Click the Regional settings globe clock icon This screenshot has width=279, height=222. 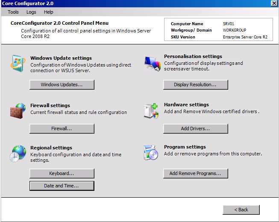[x=18, y=153]
